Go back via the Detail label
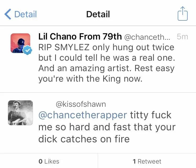Image resolution: width=196 pixels, height=168 pixels. (25, 14)
